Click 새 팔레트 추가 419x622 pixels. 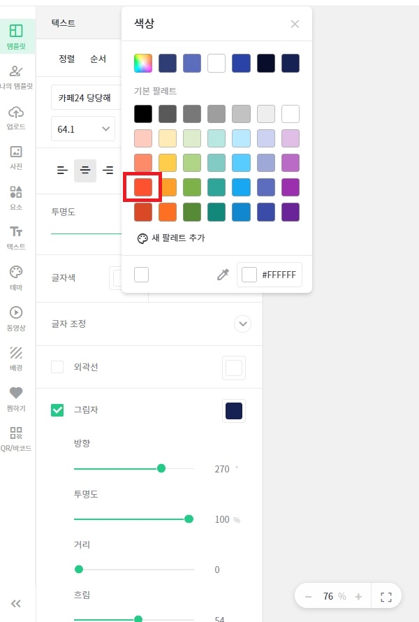click(171, 238)
